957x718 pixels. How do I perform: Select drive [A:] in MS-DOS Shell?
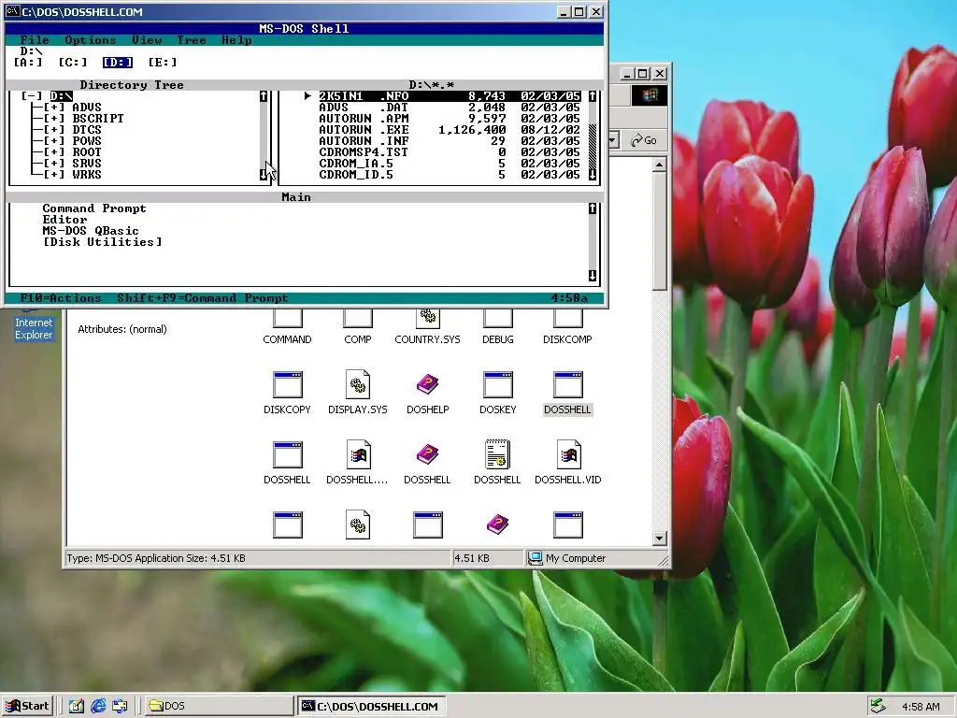(x=28, y=63)
